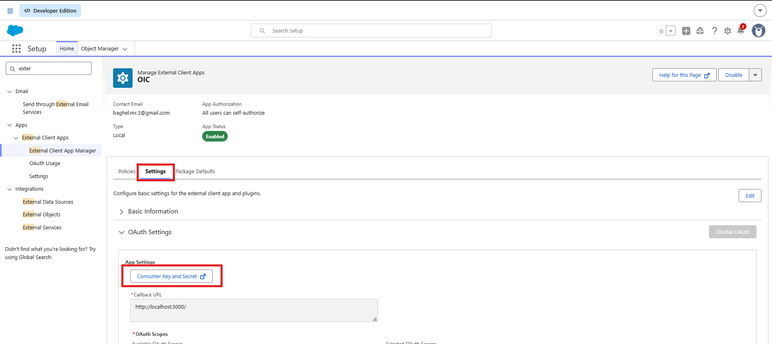Click the round dropdown at top right
Image resolution: width=772 pixels, height=344 pixels.
click(760, 11)
